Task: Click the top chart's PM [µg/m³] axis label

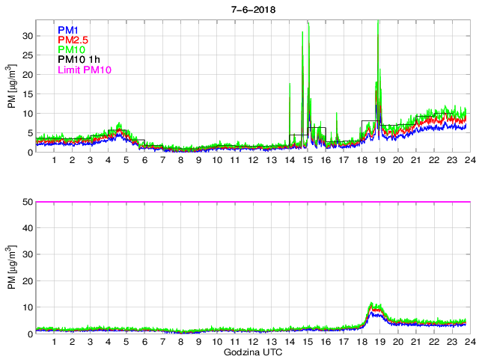Action: (x=11, y=87)
